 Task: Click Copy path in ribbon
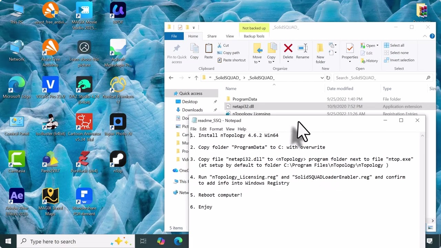pyautogui.click(x=228, y=53)
